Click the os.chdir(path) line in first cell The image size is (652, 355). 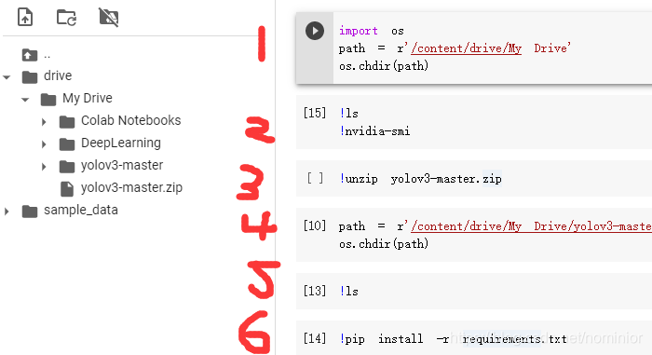point(384,66)
